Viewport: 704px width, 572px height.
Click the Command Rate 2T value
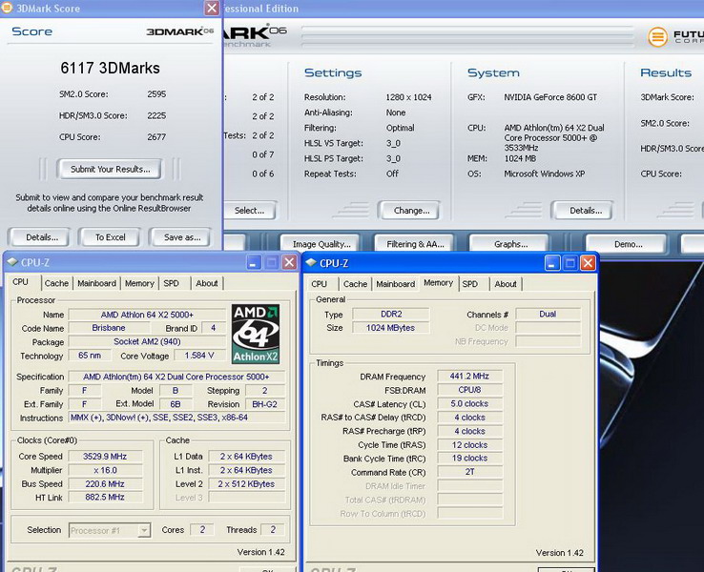click(x=469, y=472)
